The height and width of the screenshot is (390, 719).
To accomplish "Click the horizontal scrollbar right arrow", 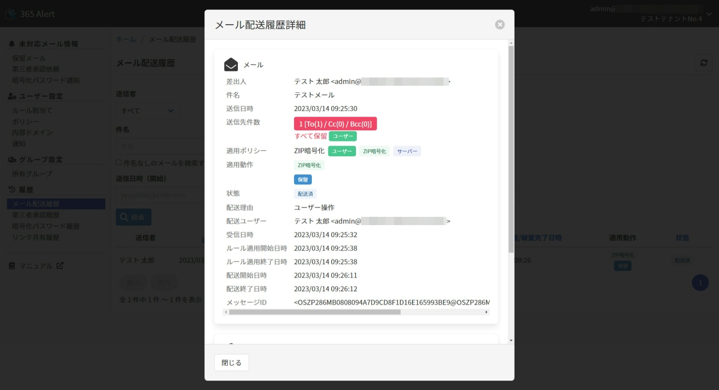I will pyautogui.click(x=486, y=312).
